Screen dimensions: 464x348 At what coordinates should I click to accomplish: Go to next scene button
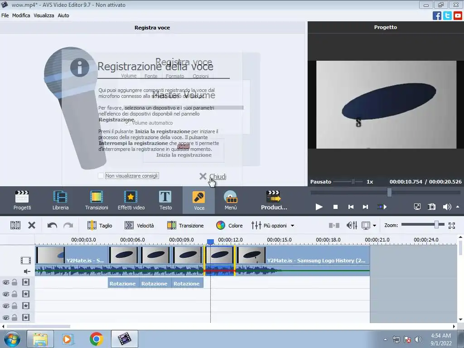click(382, 207)
